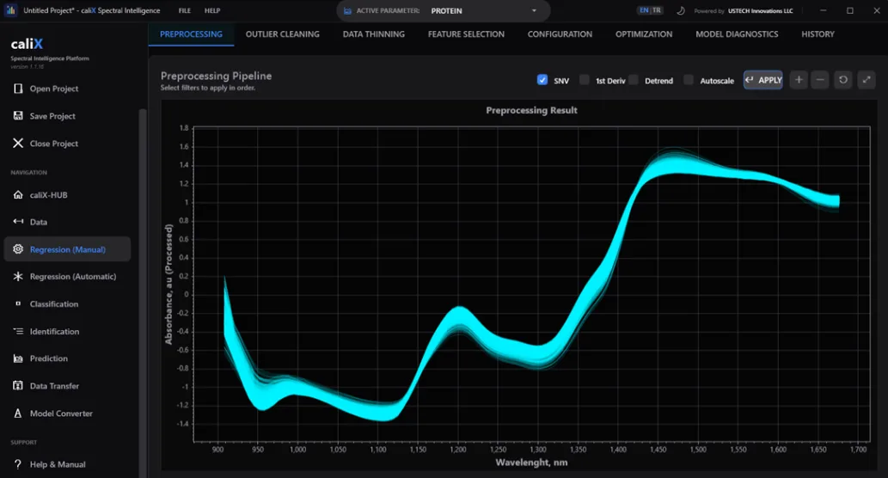The image size is (888, 478).
Task: Minimize the caliX window
Action: click(x=824, y=11)
